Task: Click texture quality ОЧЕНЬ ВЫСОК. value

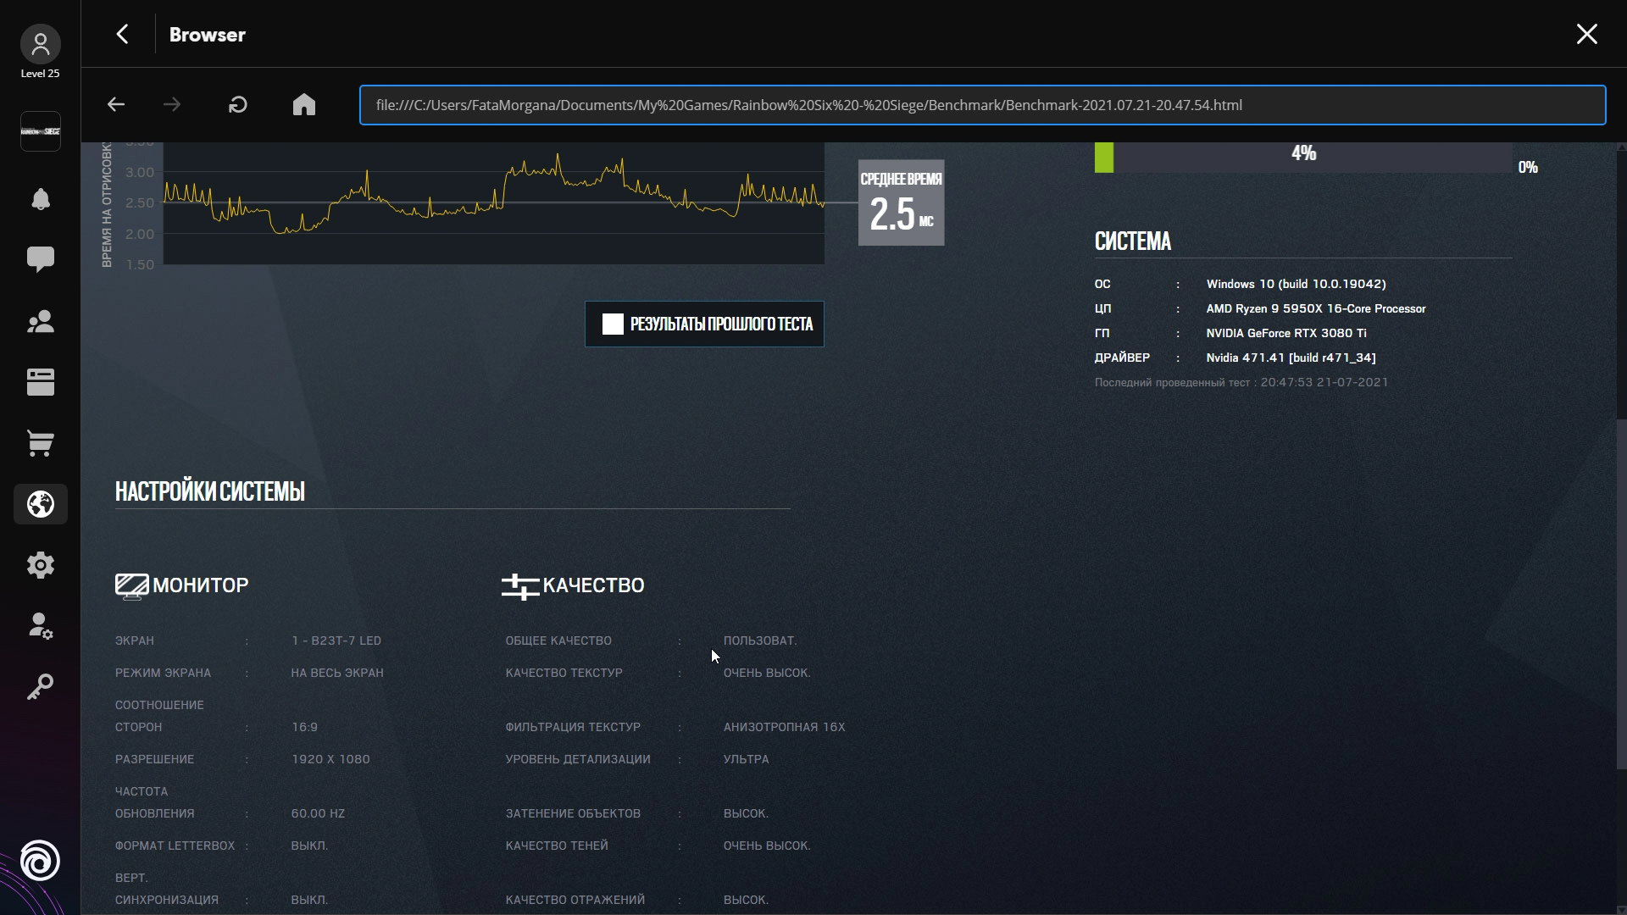Action: 767,673
